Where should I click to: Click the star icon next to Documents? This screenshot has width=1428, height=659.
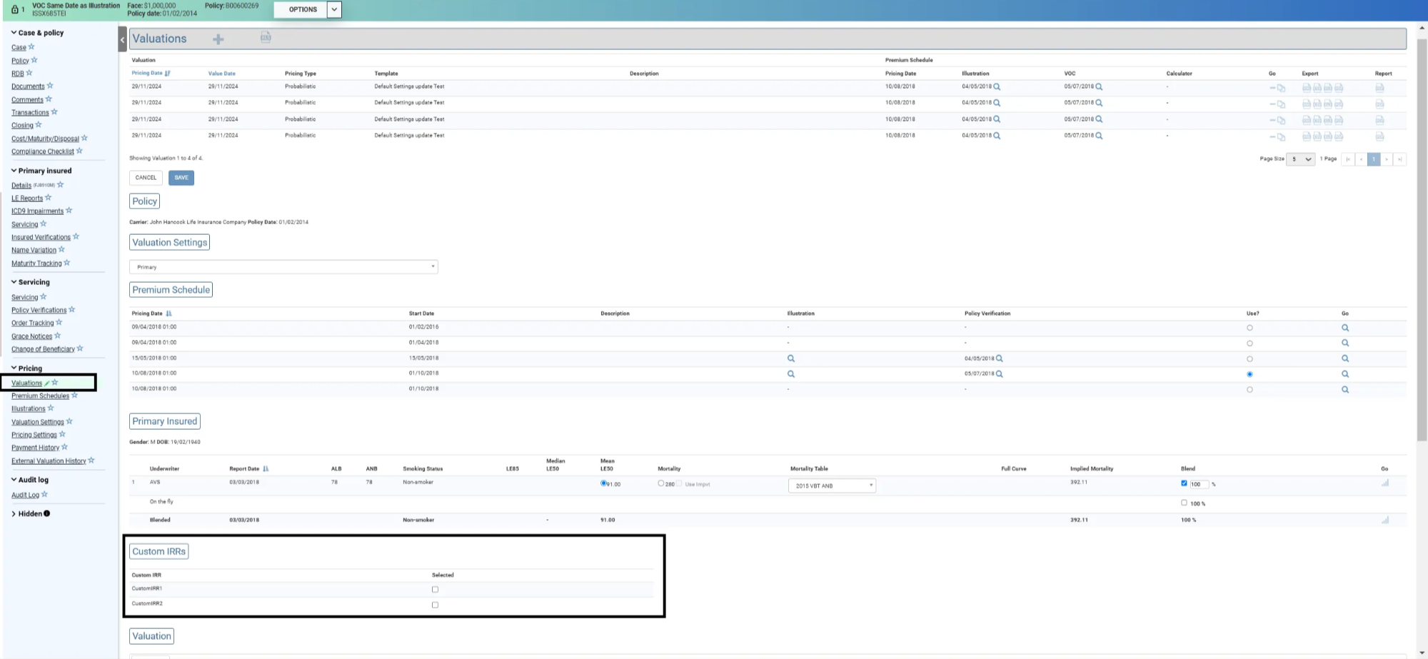[x=50, y=86]
